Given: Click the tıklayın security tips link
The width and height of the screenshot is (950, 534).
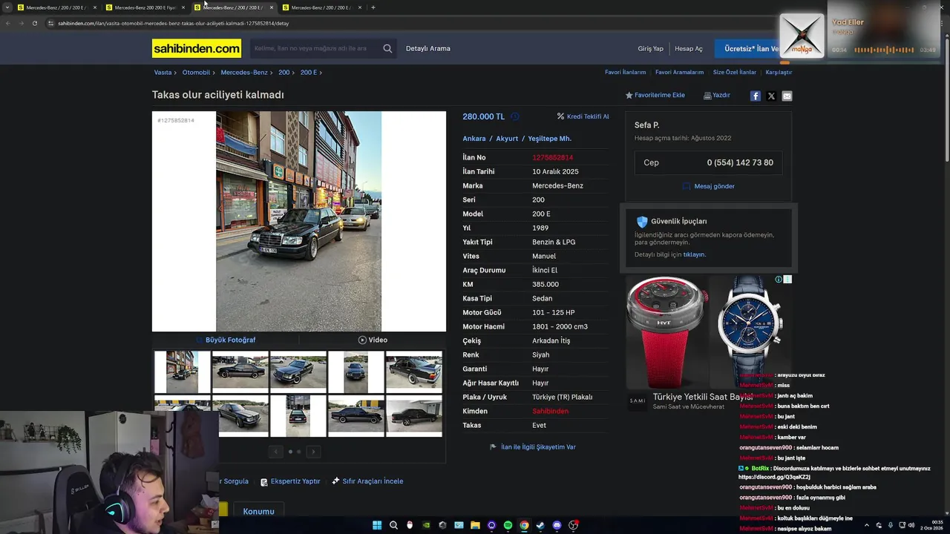Looking at the screenshot, I should (694, 254).
